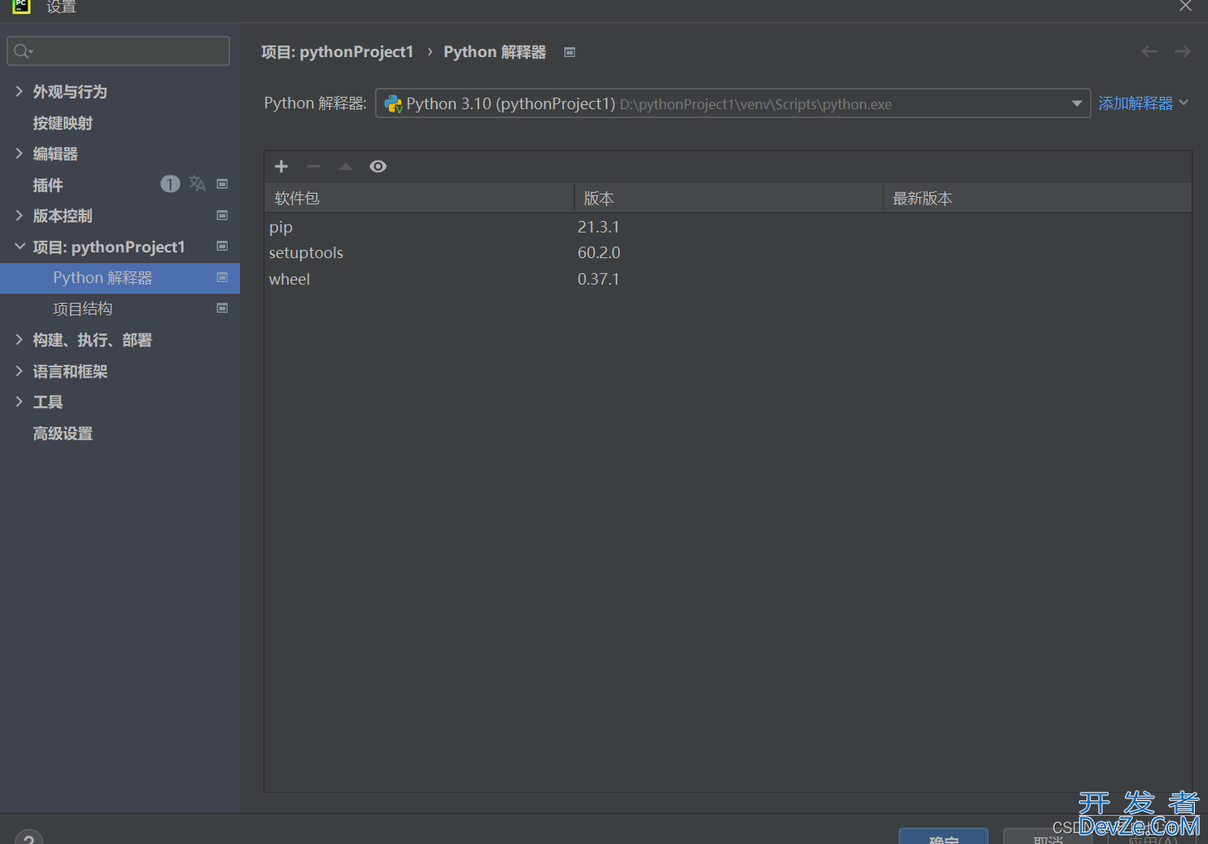The width and height of the screenshot is (1208, 844).
Task: Click version 60.2.0 cell
Action: (x=599, y=252)
